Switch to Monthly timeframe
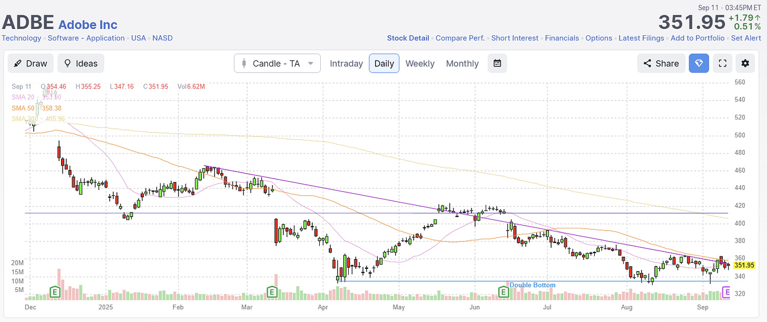The height and width of the screenshot is (322, 767). click(x=462, y=64)
